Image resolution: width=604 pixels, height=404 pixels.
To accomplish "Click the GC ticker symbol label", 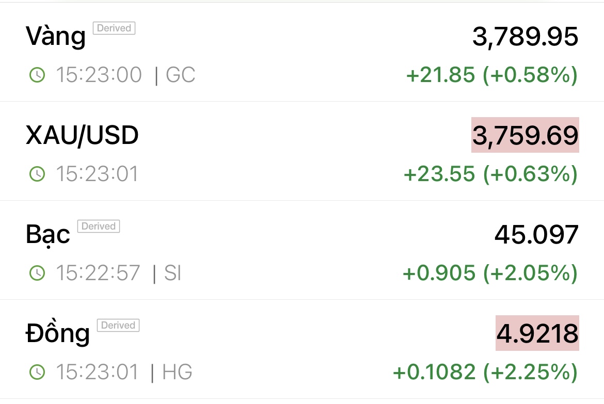I will (x=181, y=75).
